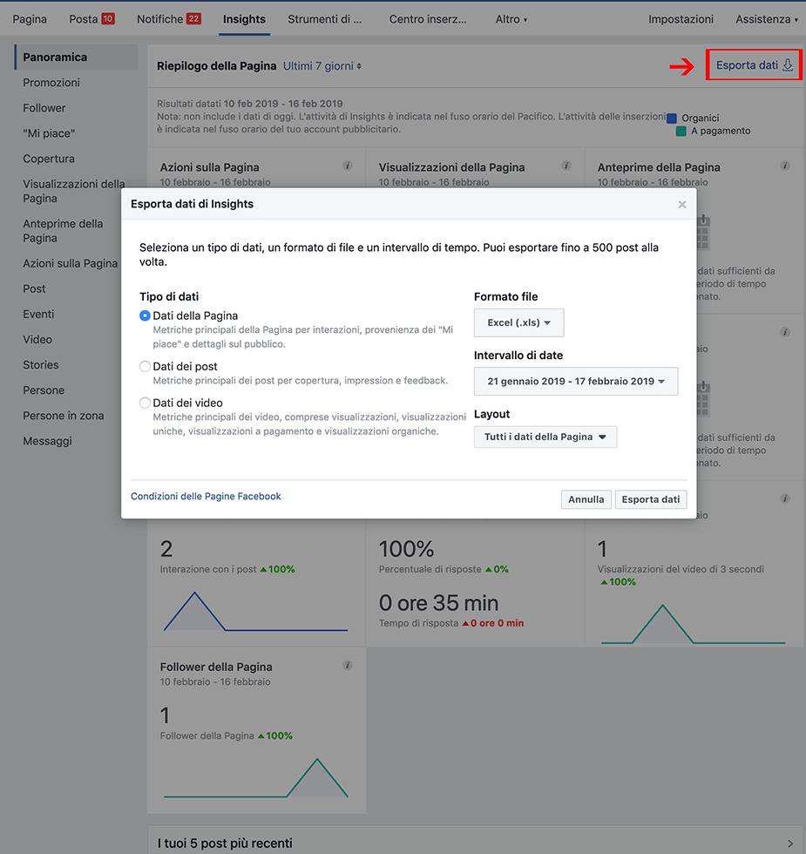Confirm with the Esporta dati dialog button

651,499
